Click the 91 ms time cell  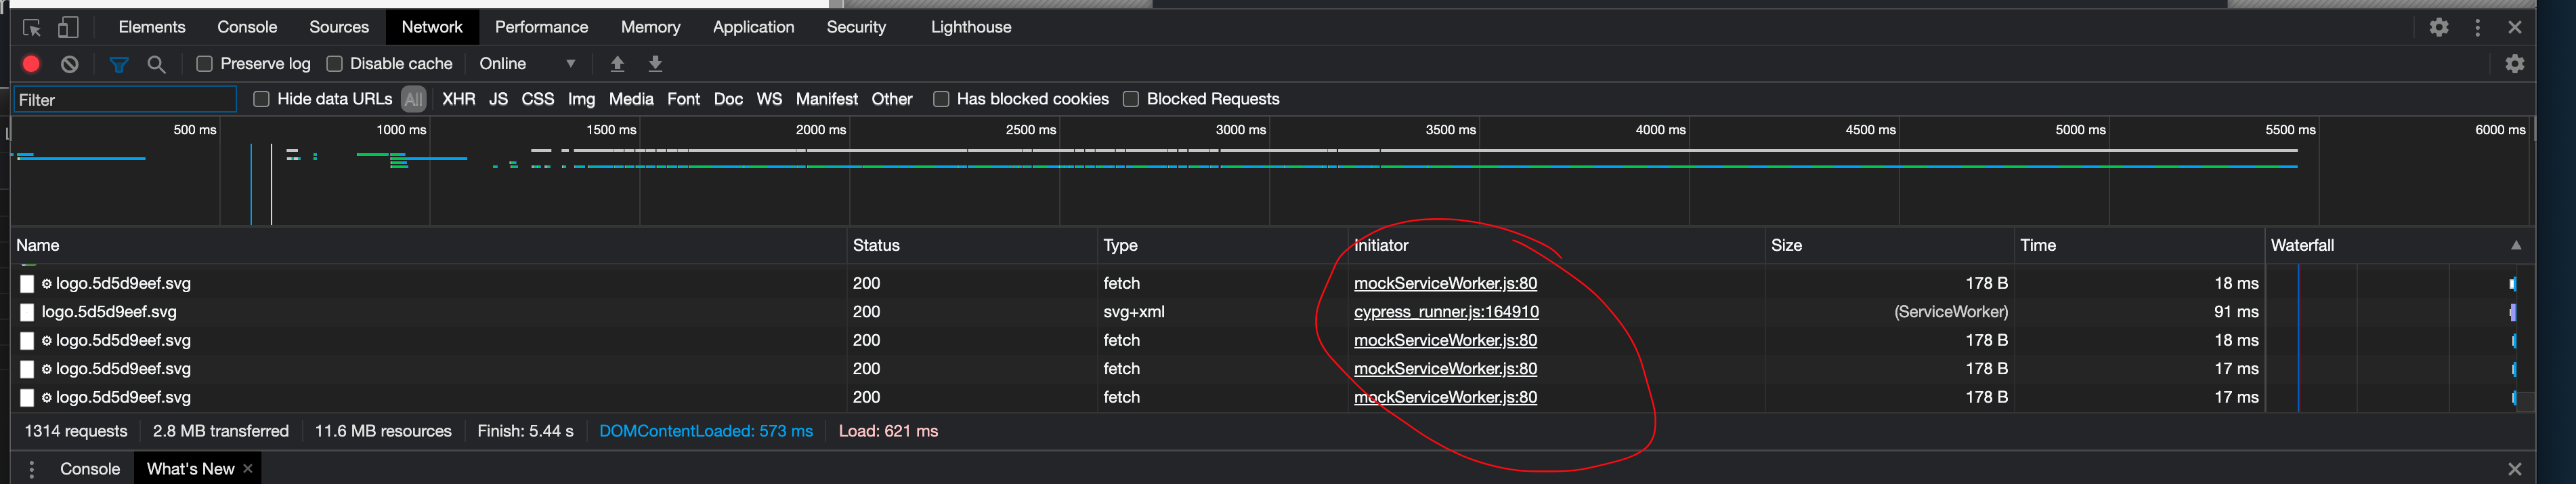(x=2236, y=312)
